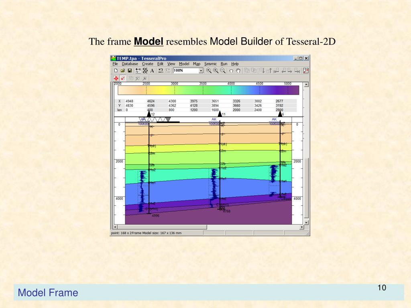The image size is (411, 308).
Task: Click the New document toolbar icon
Action: click(x=116, y=71)
